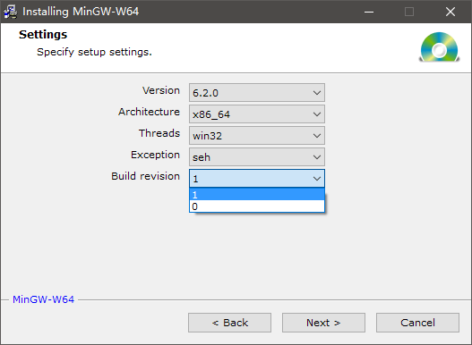Viewport: 472px width, 345px height.
Task: Click the Architecture label
Action: click(x=149, y=112)
